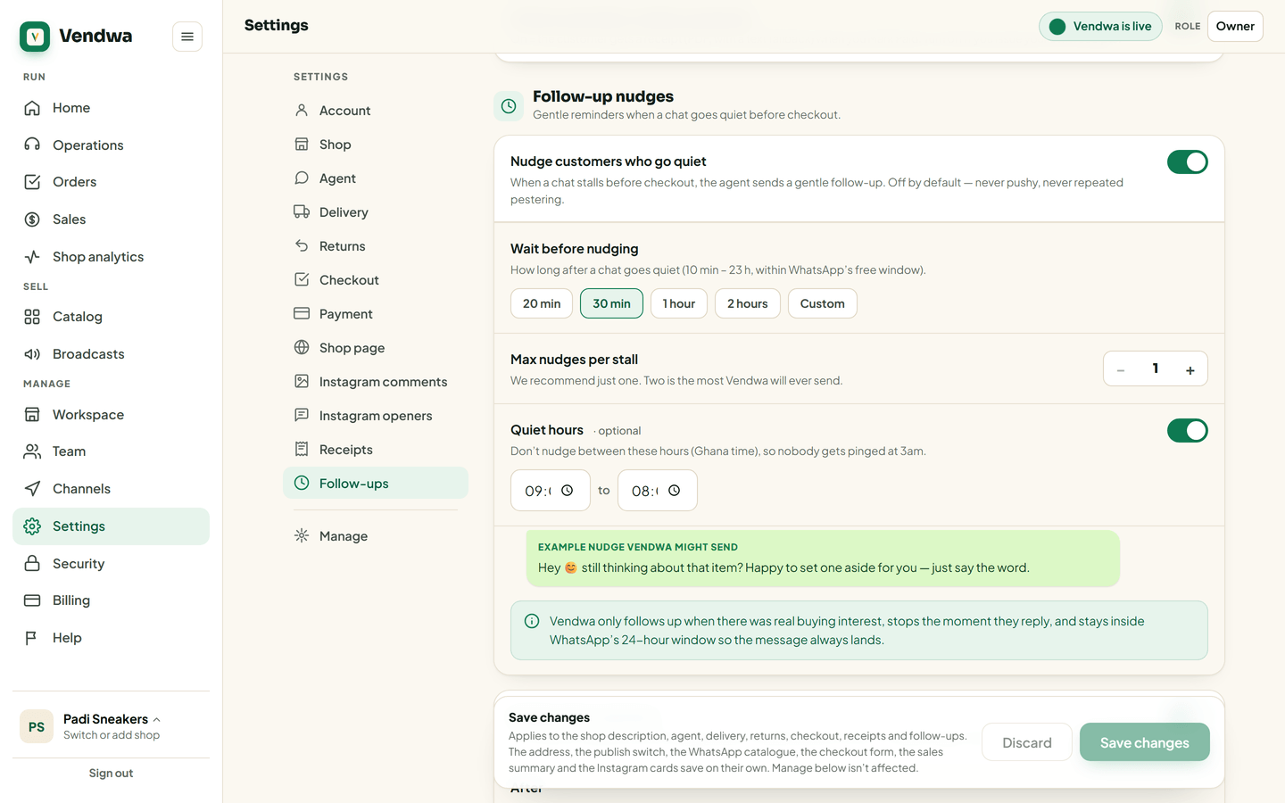Click the Discard button
Screen dimensions: 1285x803
(1027, 742)
